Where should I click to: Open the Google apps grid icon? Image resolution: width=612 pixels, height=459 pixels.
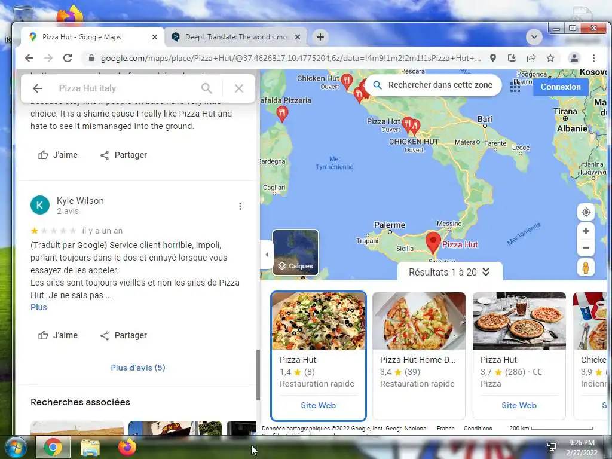(x=515, y=87)
